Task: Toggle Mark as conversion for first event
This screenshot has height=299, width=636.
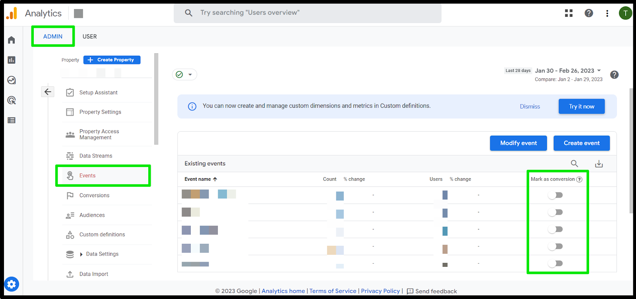Action: 555,195
